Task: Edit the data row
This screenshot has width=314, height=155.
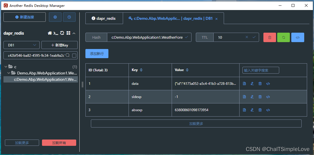Action: point(252,84)
